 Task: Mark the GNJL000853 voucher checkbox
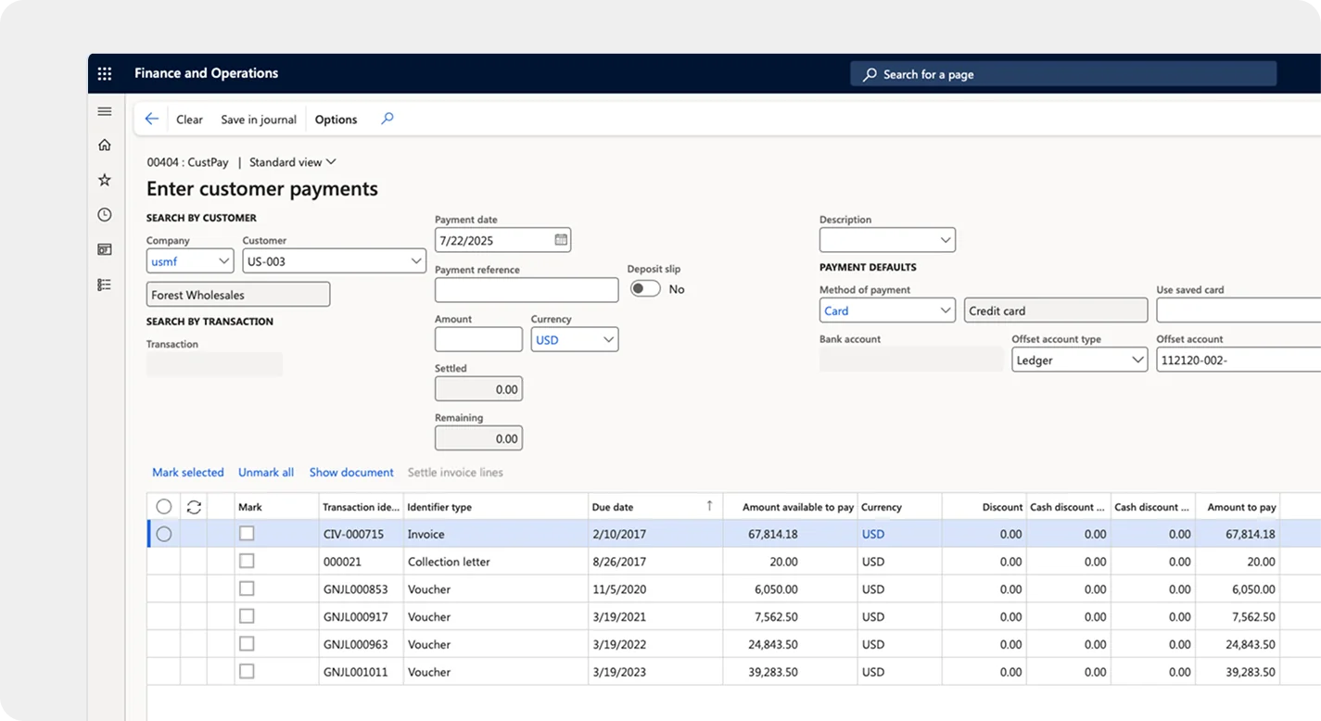coord(247,588)
